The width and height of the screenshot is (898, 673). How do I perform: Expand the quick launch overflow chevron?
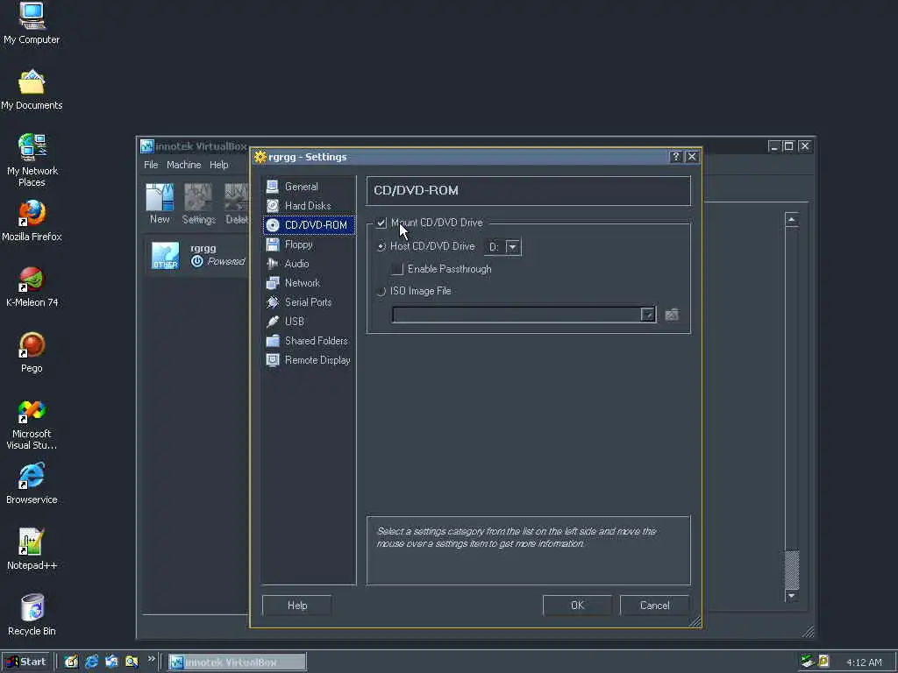tap(151, 659)
